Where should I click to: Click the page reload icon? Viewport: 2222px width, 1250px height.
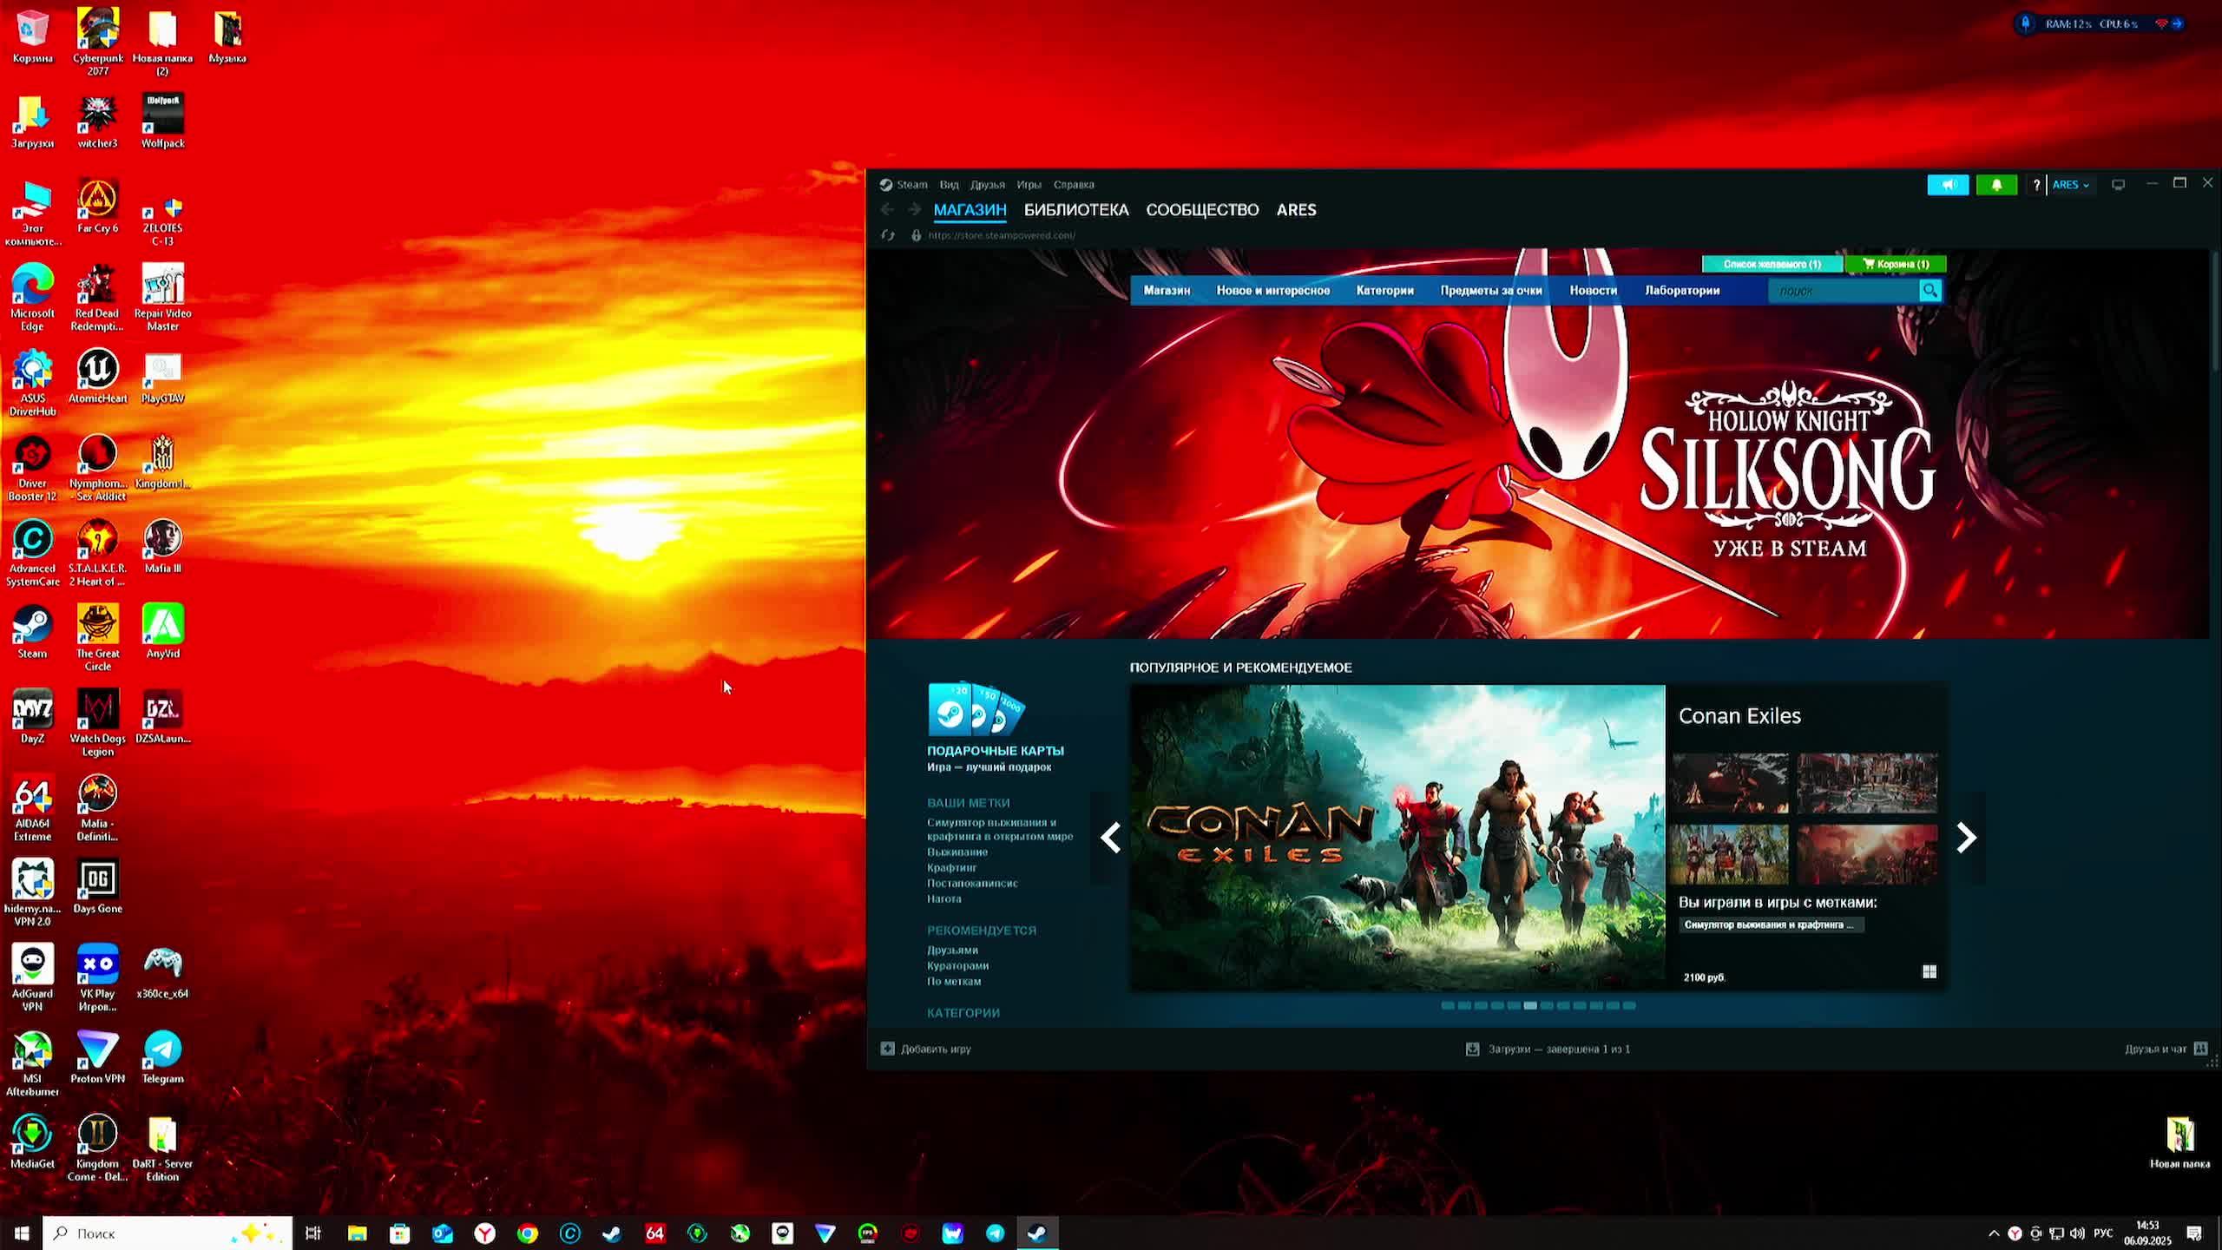pos(887,235)
